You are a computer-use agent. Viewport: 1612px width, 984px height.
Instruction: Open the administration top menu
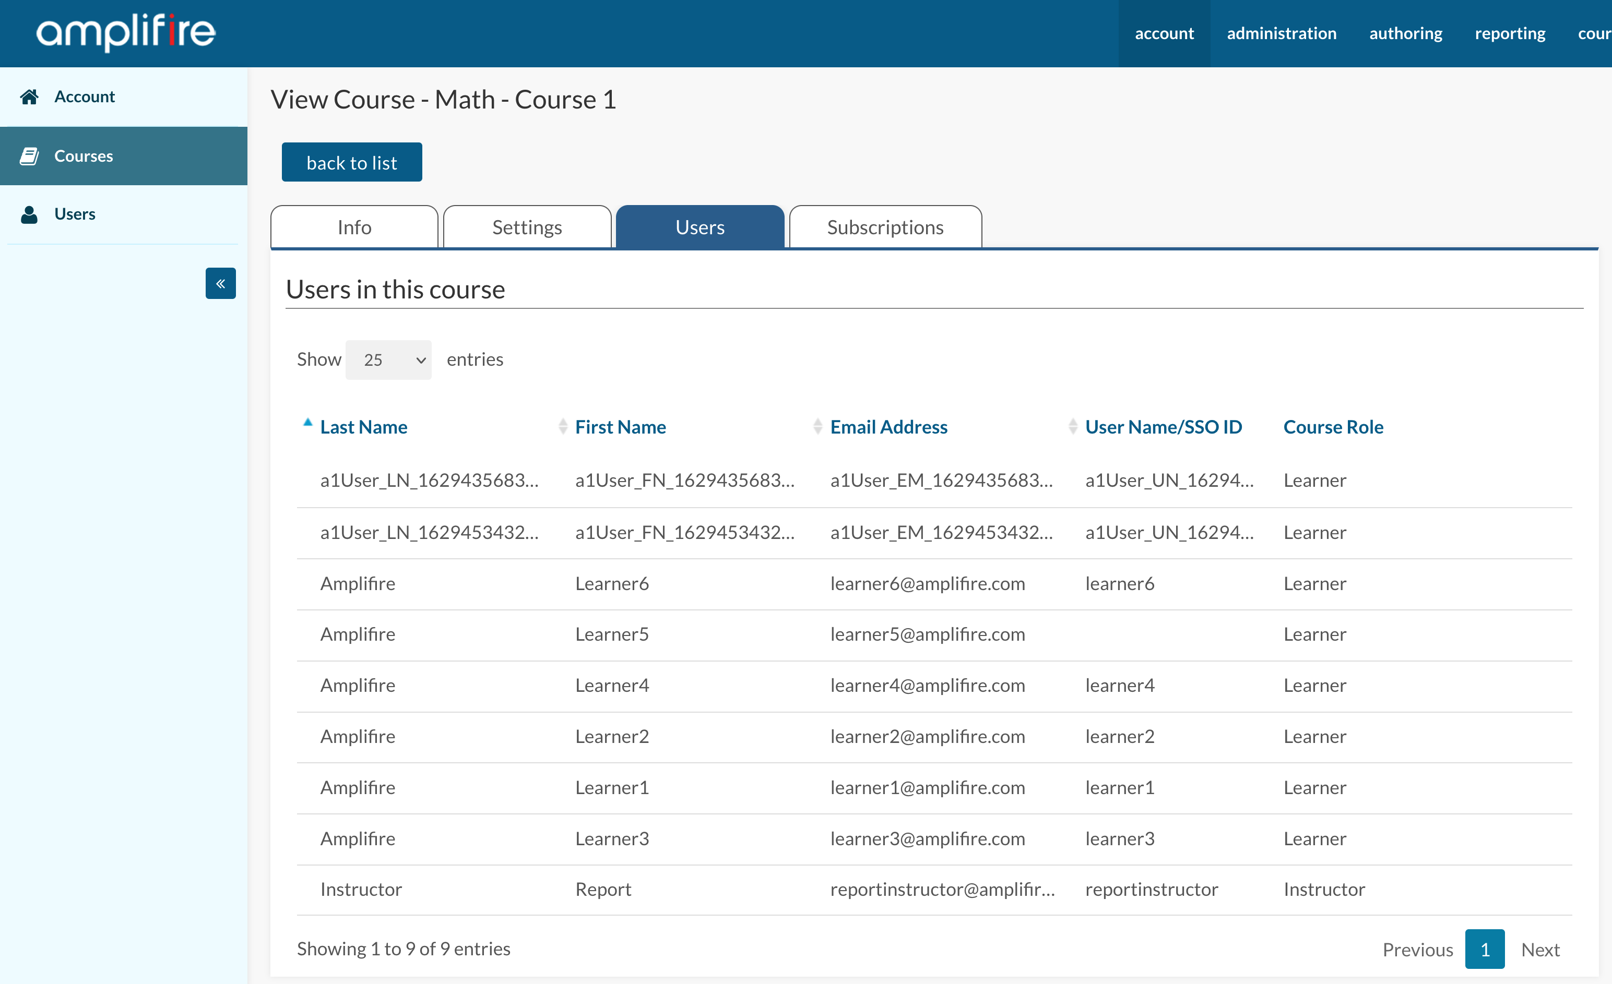[1281, 33]
